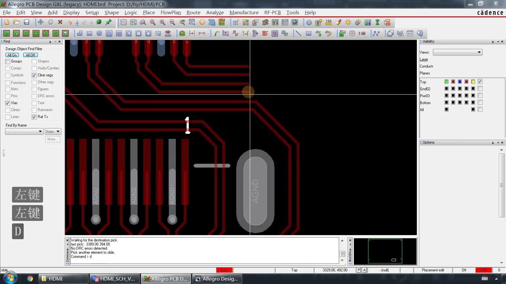
Task: Disable the Cline segs checkbox
Action: click(x=34, y=75)
